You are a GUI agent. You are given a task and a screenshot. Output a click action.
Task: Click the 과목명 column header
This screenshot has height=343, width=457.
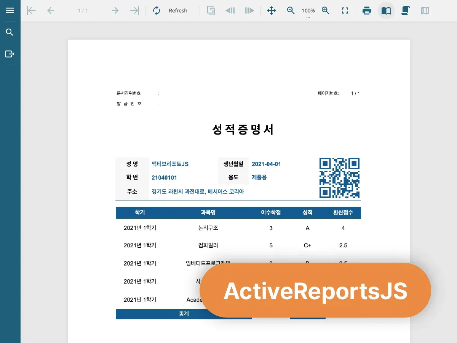pos(208,213)
